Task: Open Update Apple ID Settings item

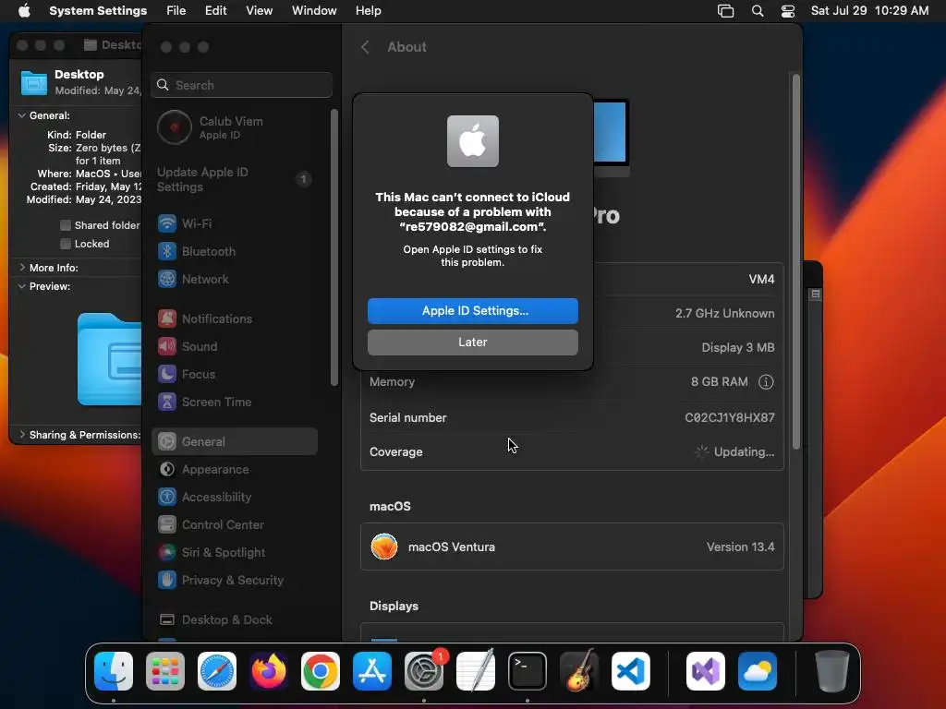Action: tap(235, 180)
